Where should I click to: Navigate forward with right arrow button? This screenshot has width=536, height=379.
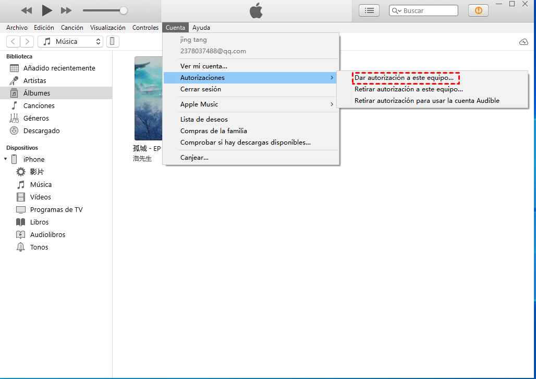[x=27, y=42]
